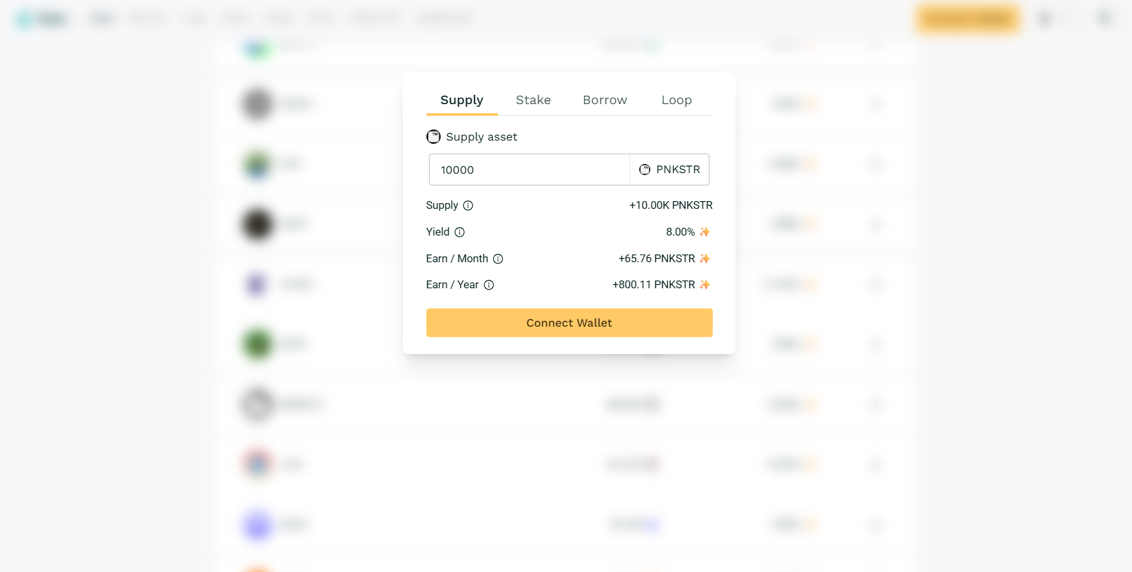The image size is (1132, 572).
Task: Click the +800.11 PNKSTR yearly earnings value
Action: (x=654, y=285)
